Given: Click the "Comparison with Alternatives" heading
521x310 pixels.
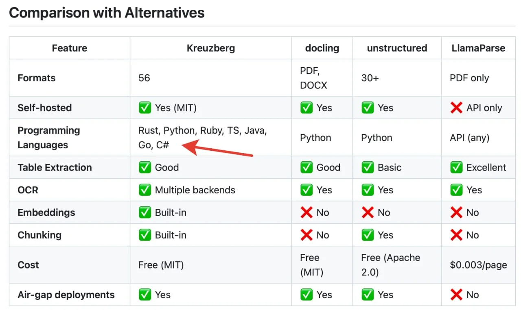Looking at the screenshot, I should pos(107,13).
